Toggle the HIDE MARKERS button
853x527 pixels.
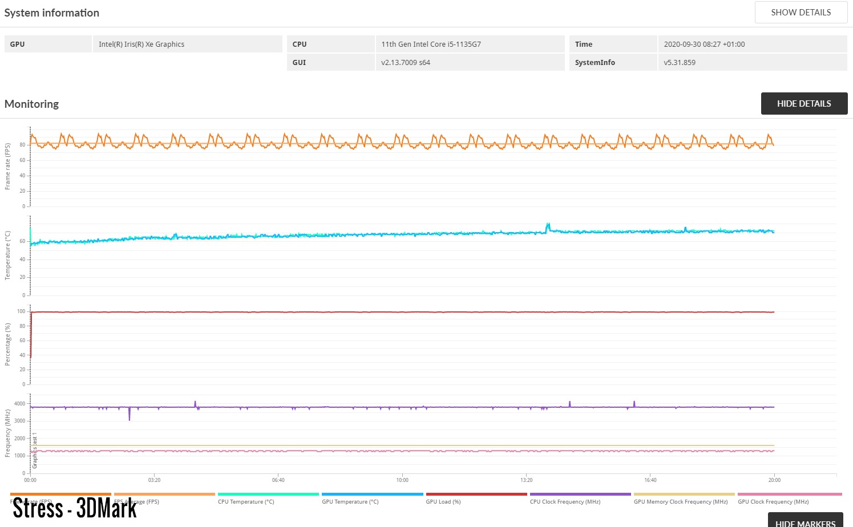(x=805, y=521)
